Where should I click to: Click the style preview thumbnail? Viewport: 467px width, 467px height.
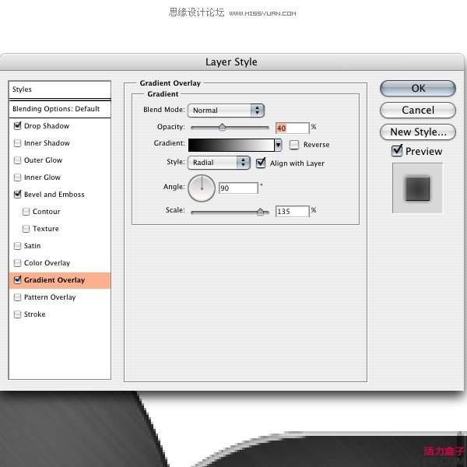[x=417, y=188]
